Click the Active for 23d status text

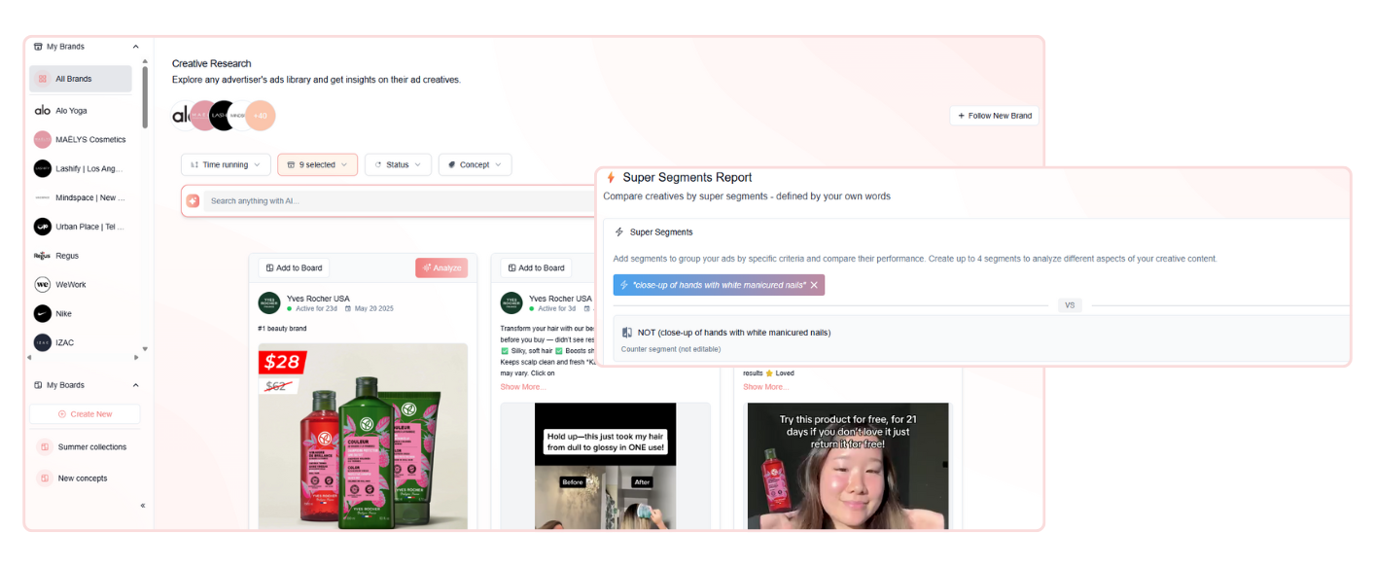click(x=316, y=308)
